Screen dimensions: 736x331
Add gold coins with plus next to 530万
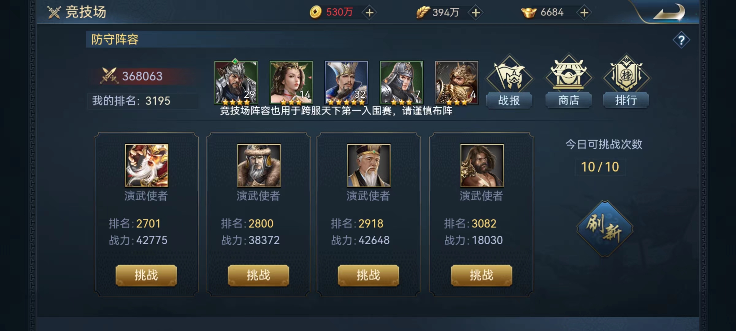pyautogui.click(x=370, y=13)
